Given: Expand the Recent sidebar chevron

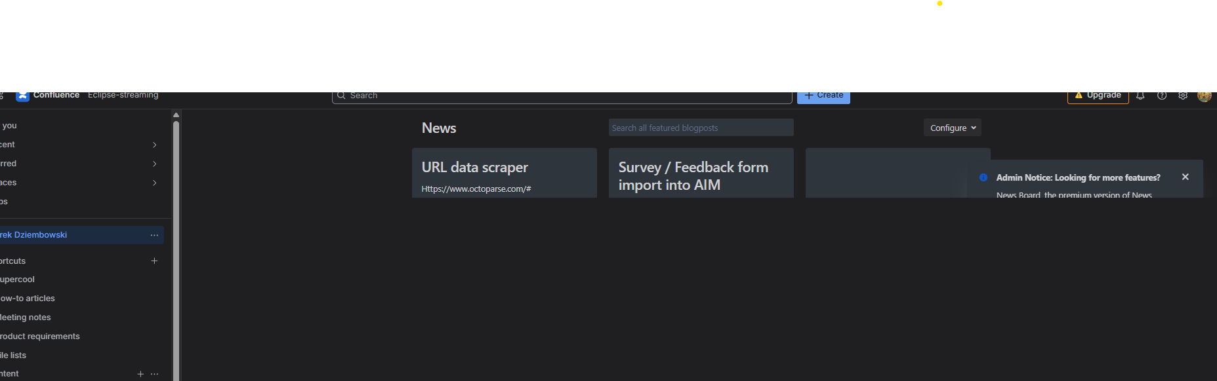Looking at the screenshot, I should (x=154, y=145).
